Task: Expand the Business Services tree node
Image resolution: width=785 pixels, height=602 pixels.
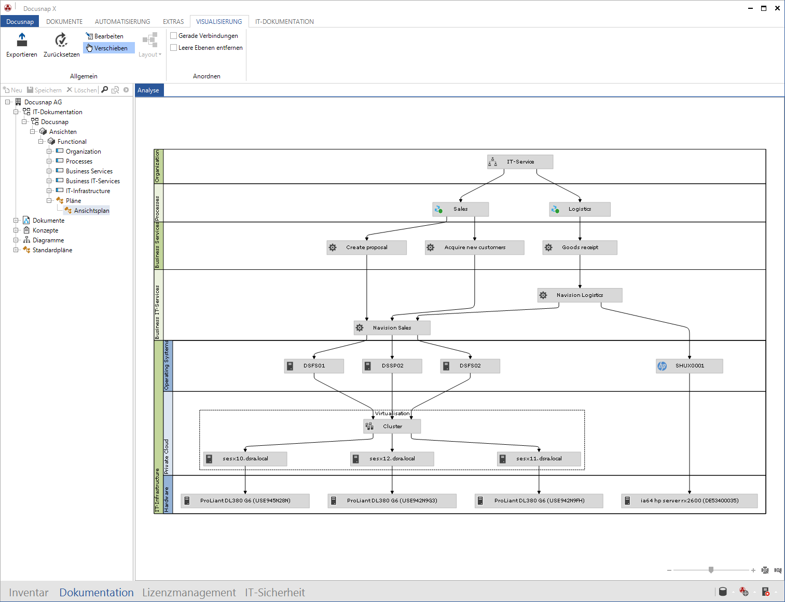Action: pyautogui.click(x=49, y=171)
